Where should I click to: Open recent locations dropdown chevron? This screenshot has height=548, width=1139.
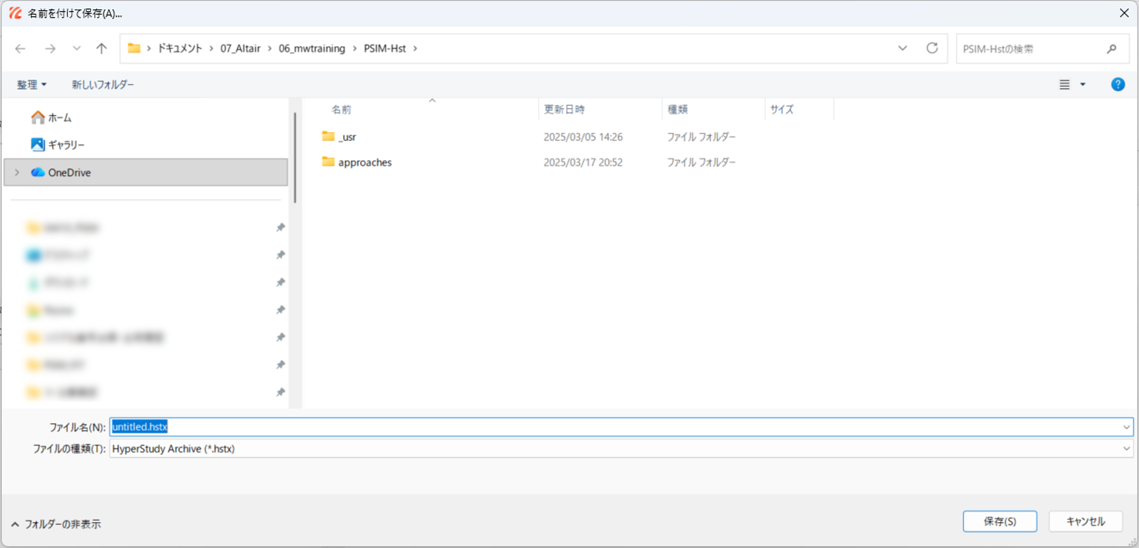pyautogui.click(x=76, y=49)
